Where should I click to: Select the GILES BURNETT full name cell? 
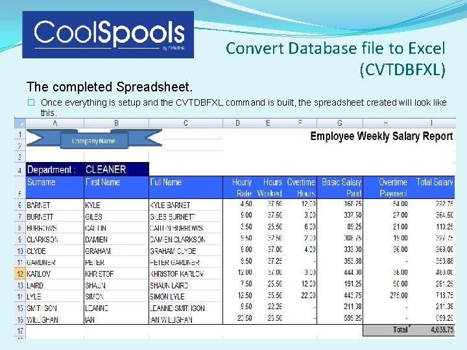[186, 216]
